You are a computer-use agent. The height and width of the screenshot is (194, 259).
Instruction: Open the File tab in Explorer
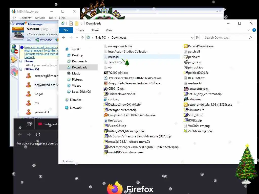(x=66, y=30)
